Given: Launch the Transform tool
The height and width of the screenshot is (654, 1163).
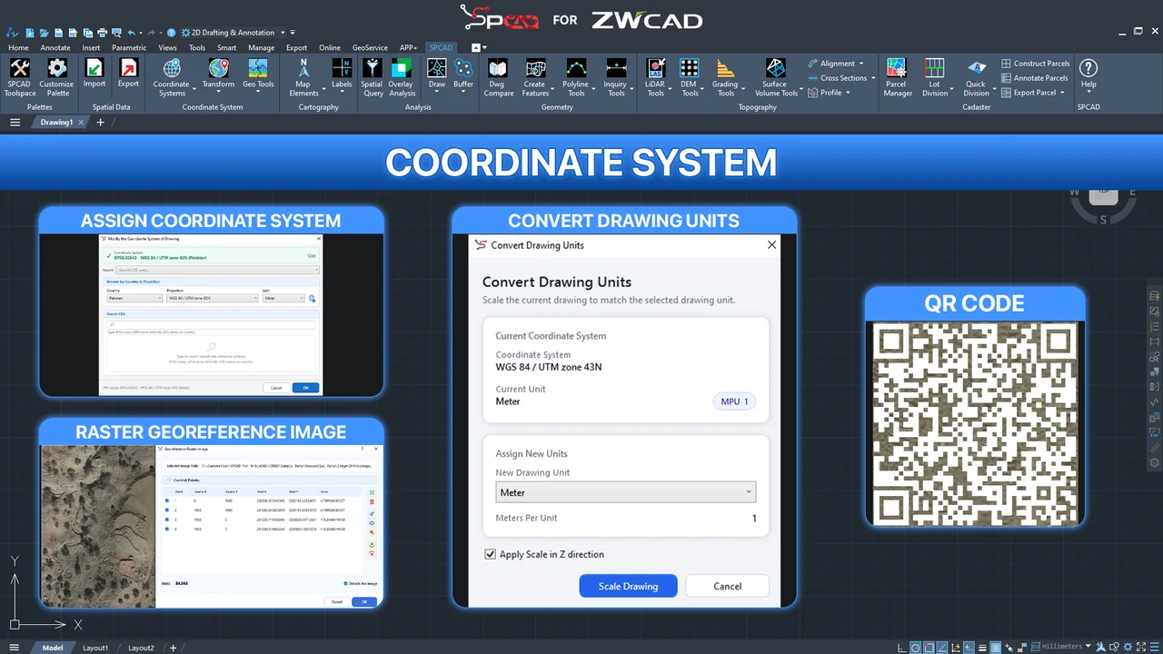Looking at the screenshot, I should coord(218,74).
